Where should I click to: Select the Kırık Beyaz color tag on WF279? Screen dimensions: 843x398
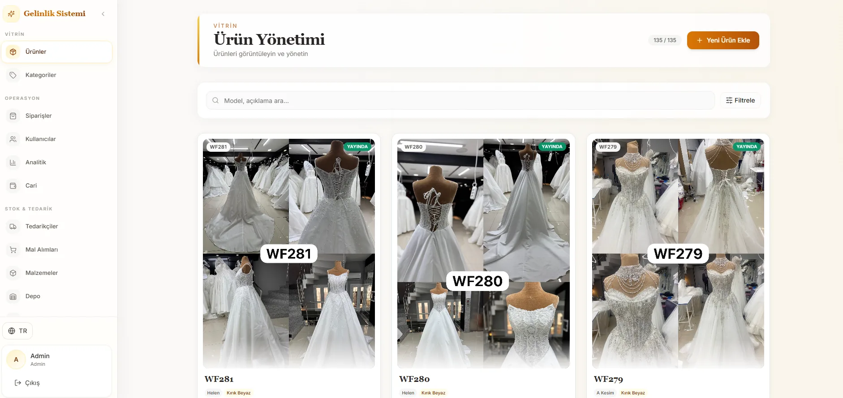tap(633, 393)
